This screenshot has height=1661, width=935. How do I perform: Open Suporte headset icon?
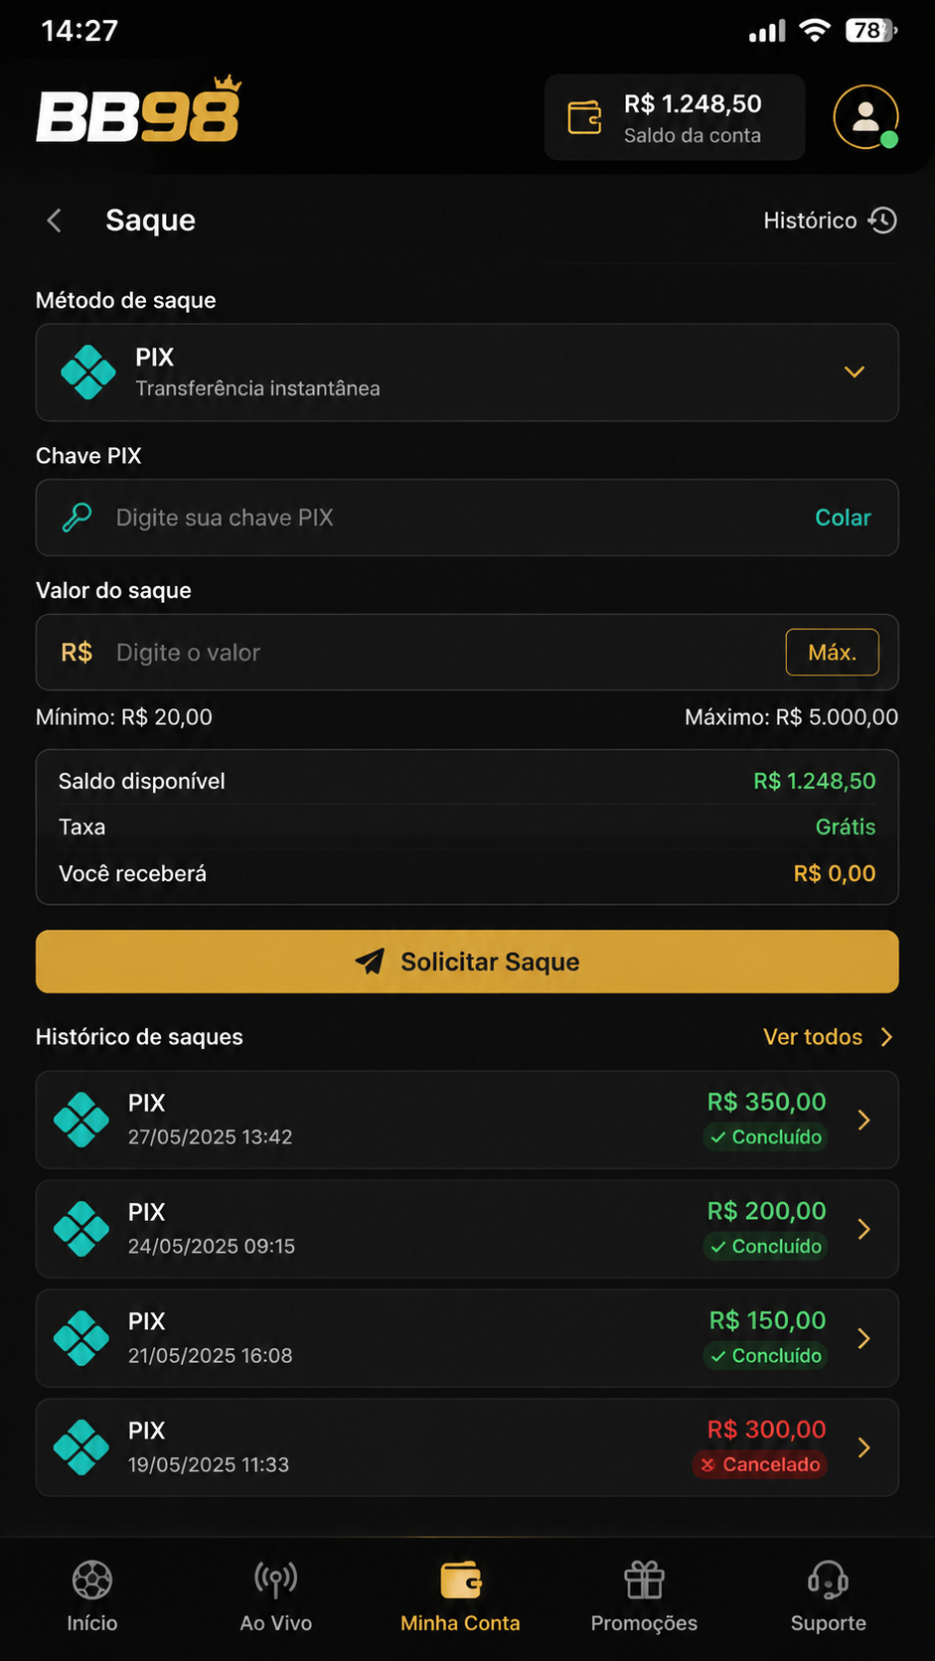pyautogui.click(x=828, y=1579)
